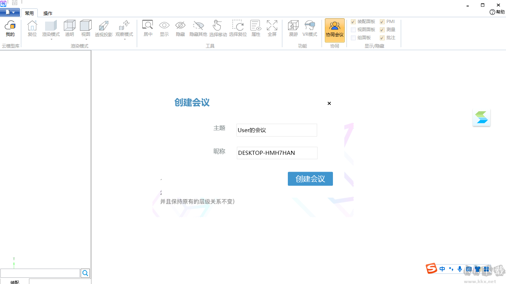Enable the 视图面板 view panel checkbox
Viewport: 506px width, 284px height.
click(353, 30)
